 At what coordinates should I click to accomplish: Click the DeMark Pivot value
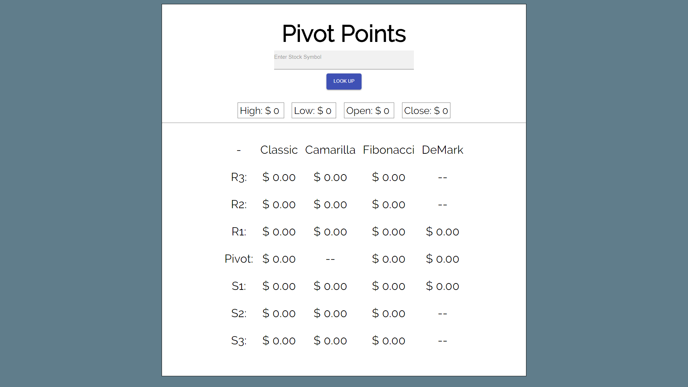(x=442, y=259)
